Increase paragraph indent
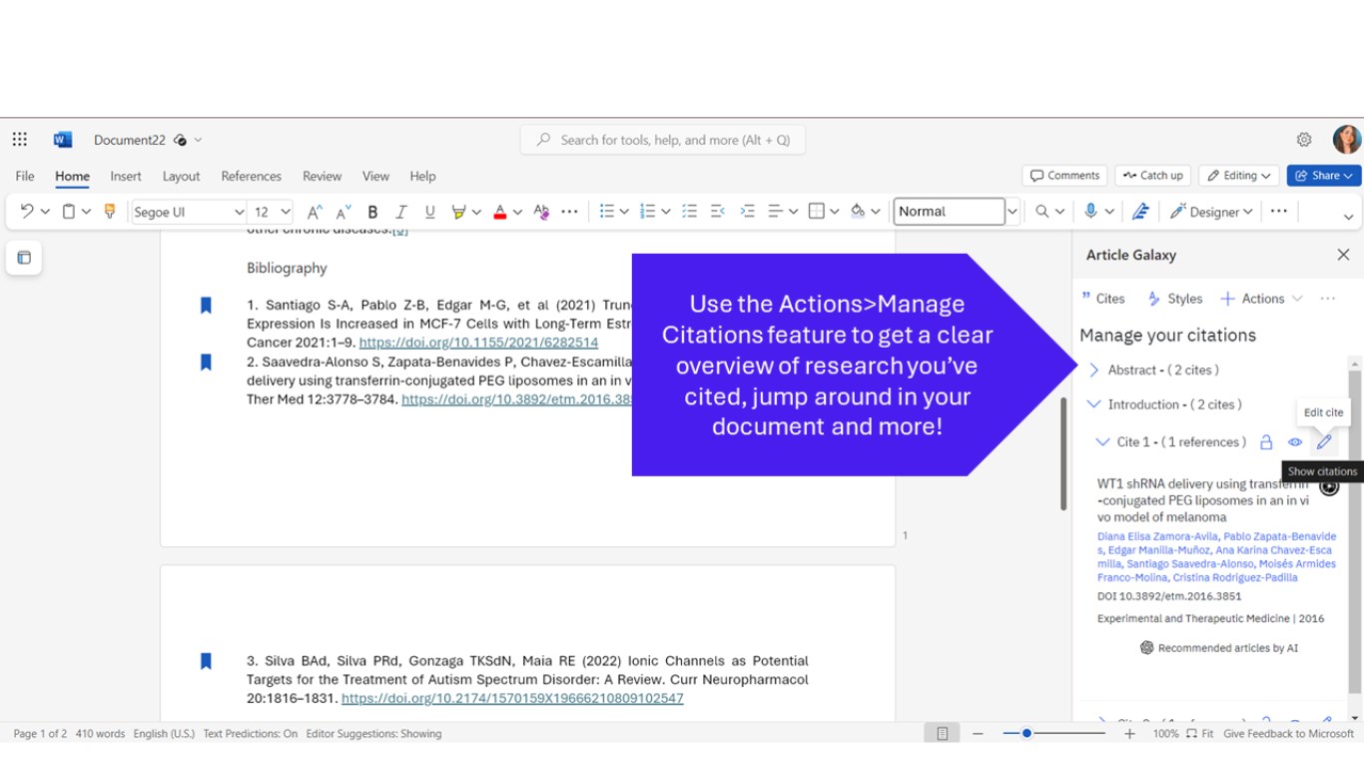Viewport: 1364px width, 767px height. pyautogui.click(x=747, y=212)
